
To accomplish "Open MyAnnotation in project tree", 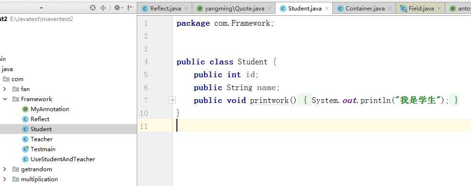I will click(x=50, y=109).
